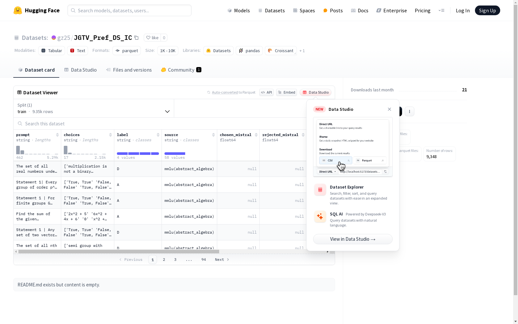Viewport: 518px width, 324px height.
Task: Click the Data Studio button in viewer header
Action: tap(315, 92)
